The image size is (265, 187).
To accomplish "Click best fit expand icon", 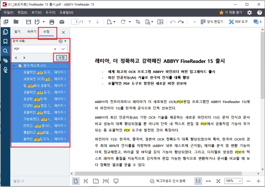I will (218, 181).
